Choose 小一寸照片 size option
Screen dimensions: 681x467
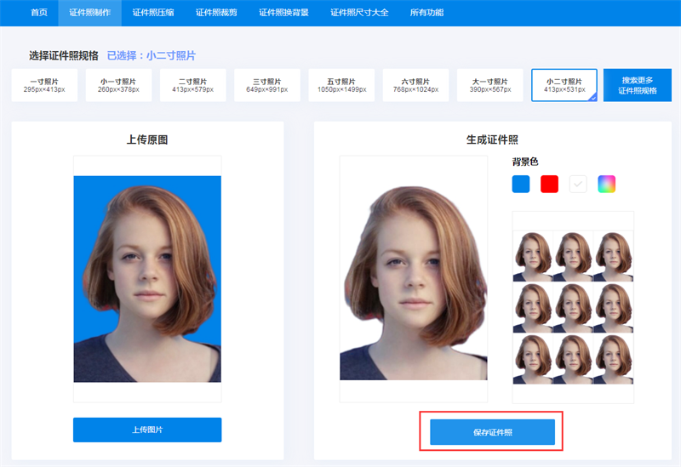pos(118,85)
